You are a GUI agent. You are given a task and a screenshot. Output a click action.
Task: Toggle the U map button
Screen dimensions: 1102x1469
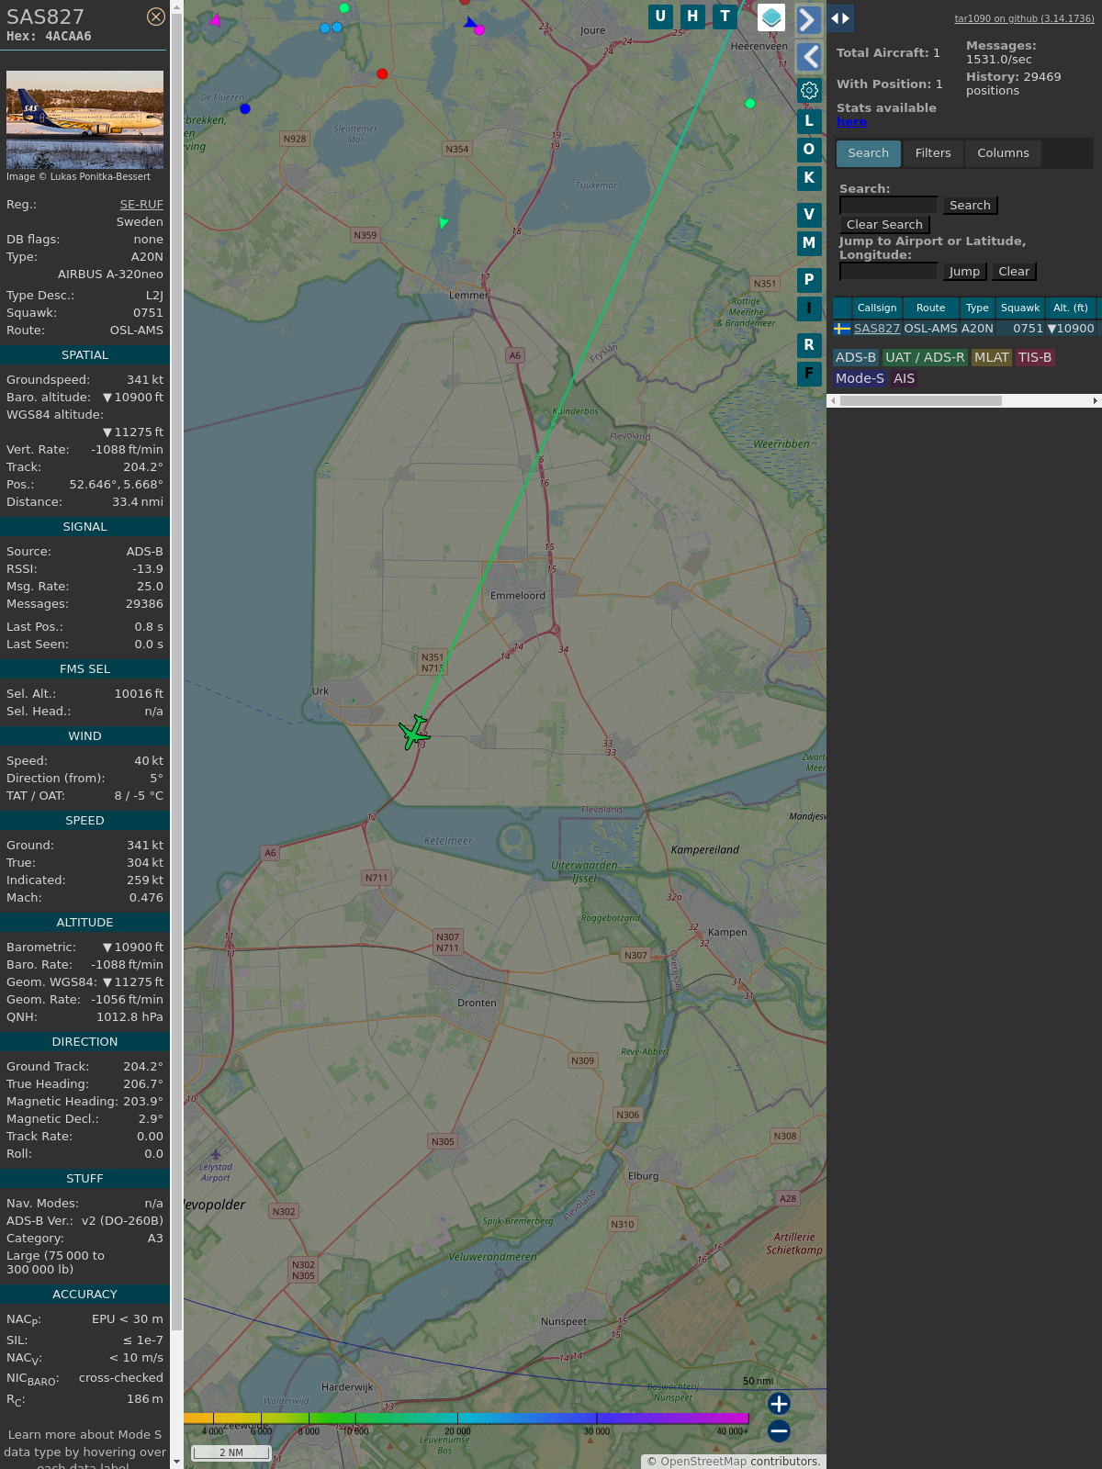click(x=660, y=17)
